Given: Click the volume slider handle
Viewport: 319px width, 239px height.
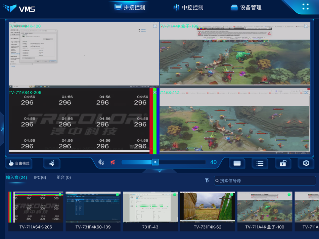Looking at the screenshot, I should click(x=155, y=162).
